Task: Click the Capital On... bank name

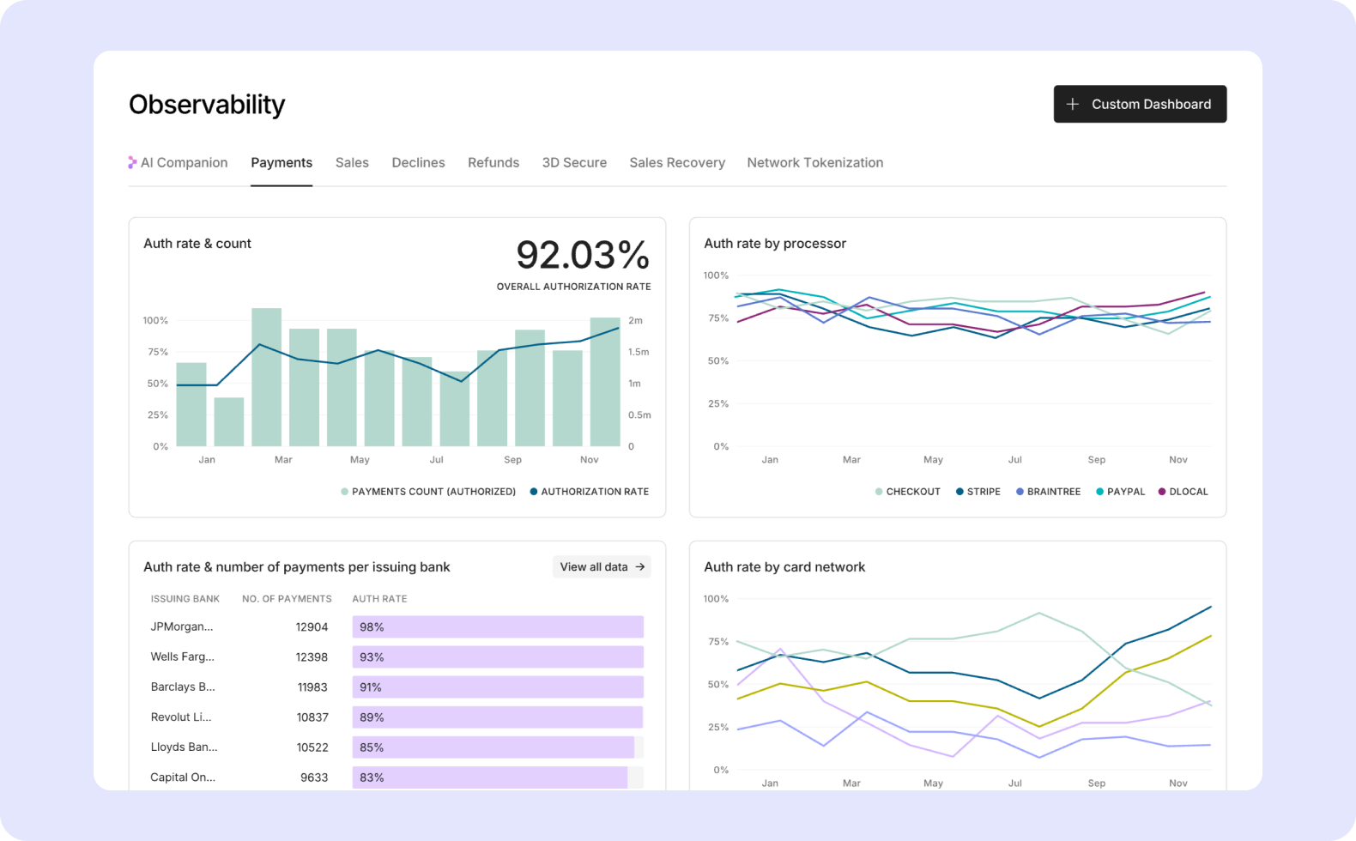Action: point(183,777)
